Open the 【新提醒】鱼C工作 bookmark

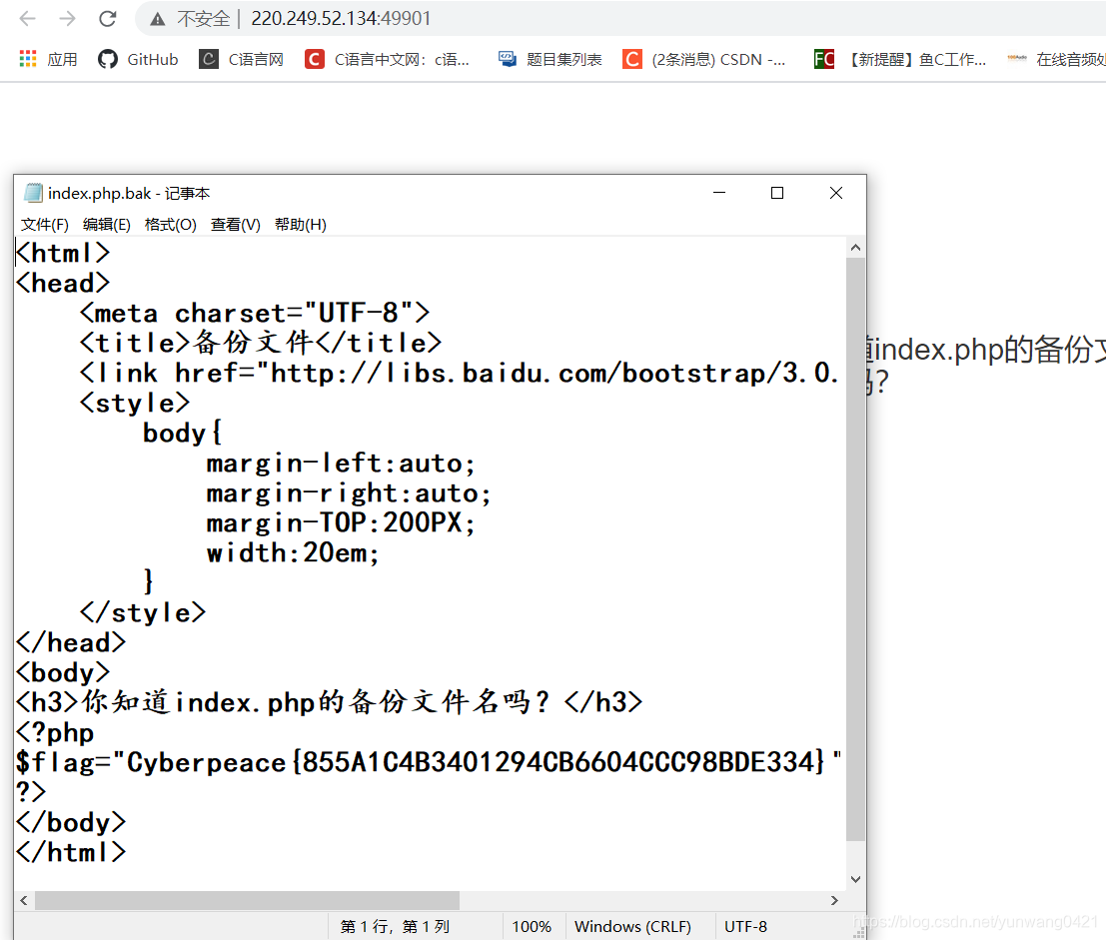pyautogui.click(x=900, y=59)
